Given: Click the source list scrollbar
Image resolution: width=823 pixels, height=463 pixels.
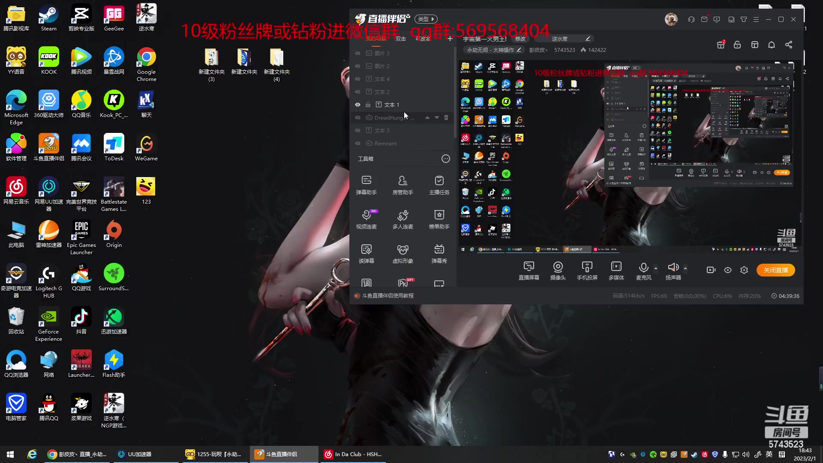Looking at the screenshot, I should click(x=454, y=92).
